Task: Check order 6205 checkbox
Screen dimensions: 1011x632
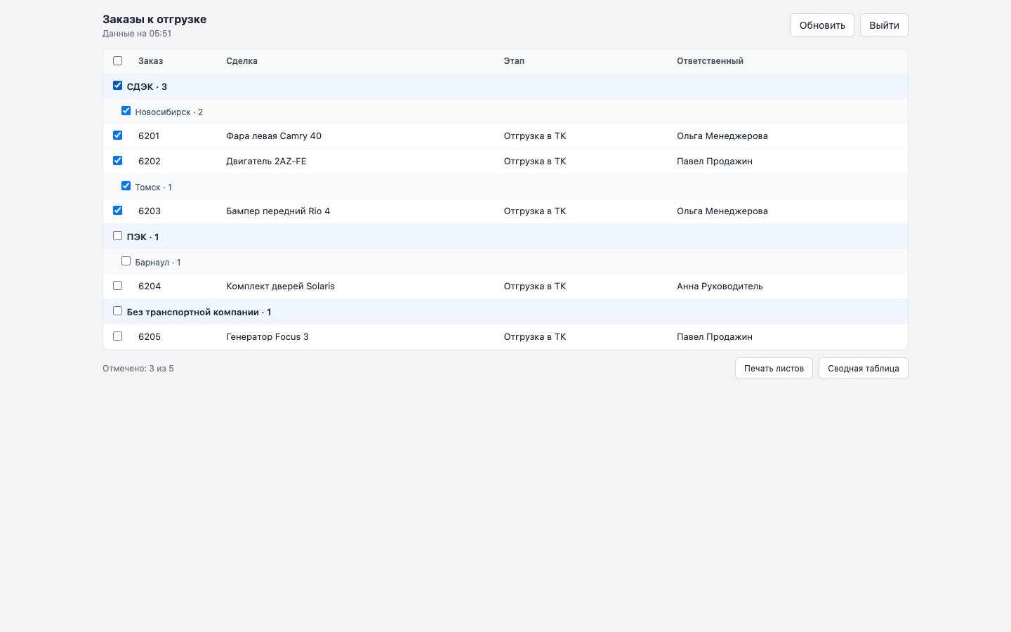Action: click(x=117, y=336)
